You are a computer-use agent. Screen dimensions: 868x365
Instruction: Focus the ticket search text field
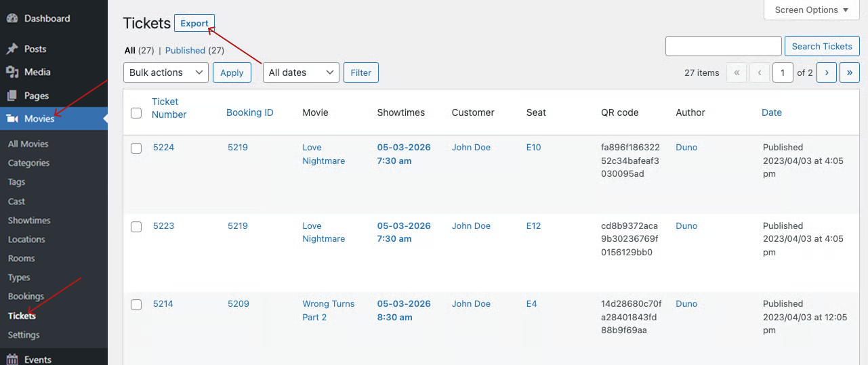point(723,46)
